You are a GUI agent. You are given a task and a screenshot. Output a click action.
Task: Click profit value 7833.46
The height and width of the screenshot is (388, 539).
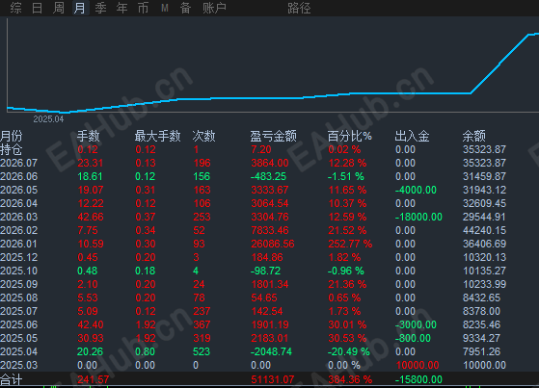click(270, 230)
